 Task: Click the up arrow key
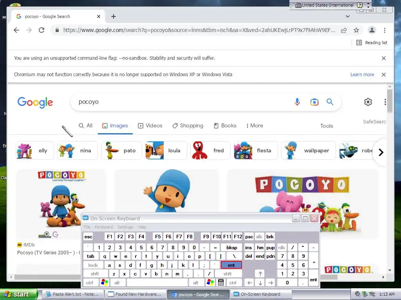[260, 274]
